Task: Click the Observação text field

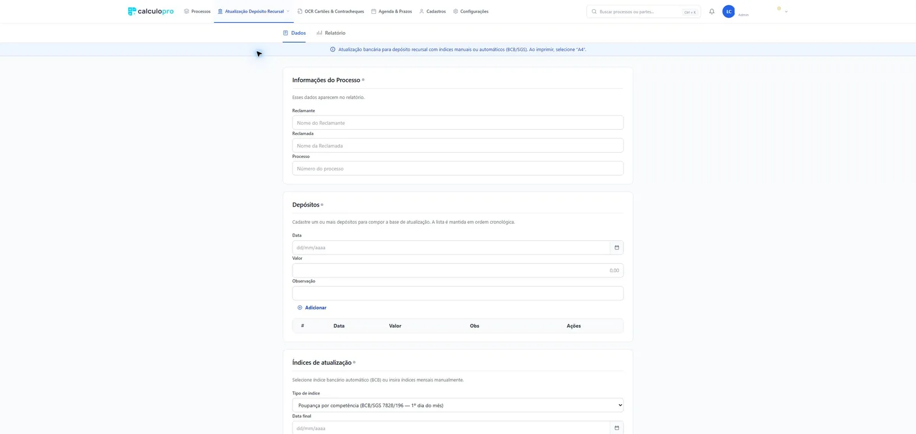Action: pyautogui.click(x=457, y=293)
